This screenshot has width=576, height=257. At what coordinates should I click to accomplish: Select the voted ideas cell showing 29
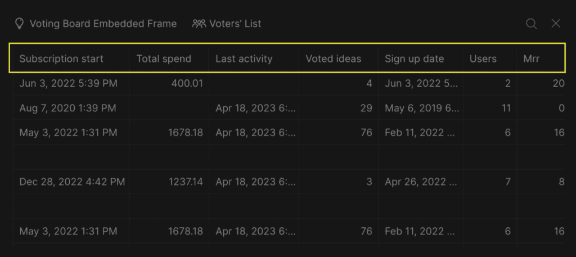(338, 108)
